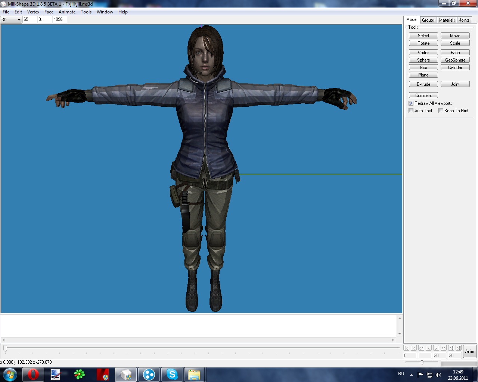Switch to the Joints tab
Screen dimensions: 478x382
point(464,20)
